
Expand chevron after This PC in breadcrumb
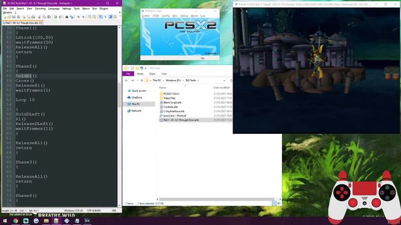coord(163,81)
